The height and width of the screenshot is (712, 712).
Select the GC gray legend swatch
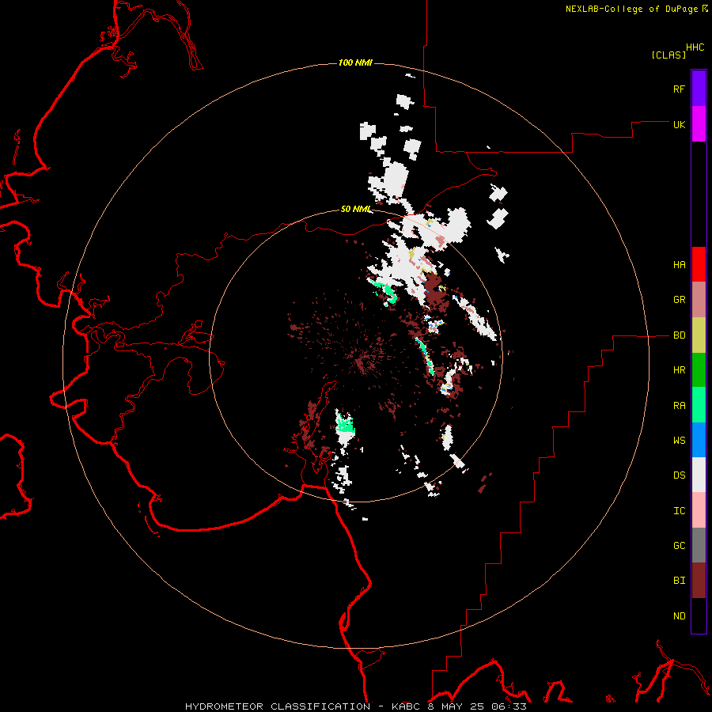699,545
